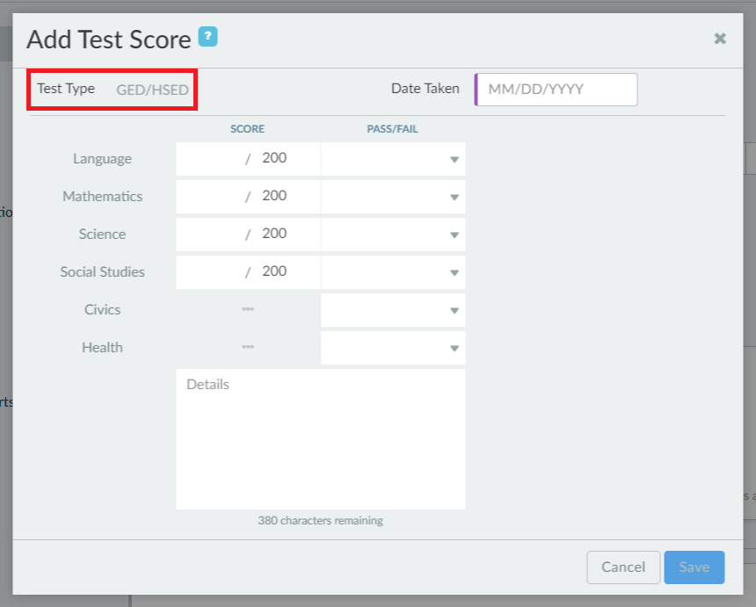The width and height of the screenshot is (756, 607).
Task: Click inside the Details text area
Action: point(320,439)
